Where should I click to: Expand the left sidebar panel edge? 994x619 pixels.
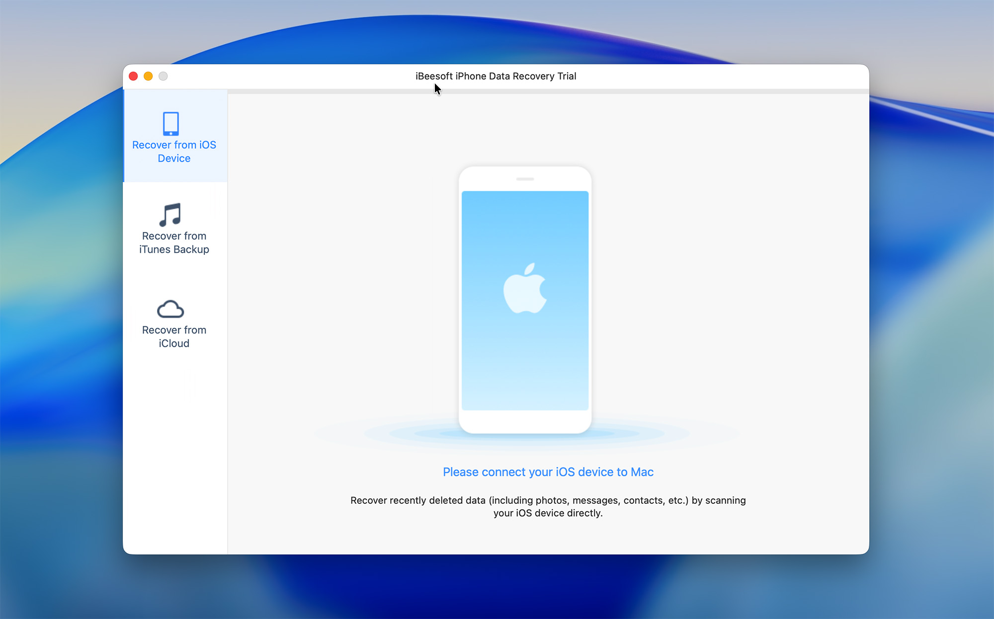coord(227,323)
